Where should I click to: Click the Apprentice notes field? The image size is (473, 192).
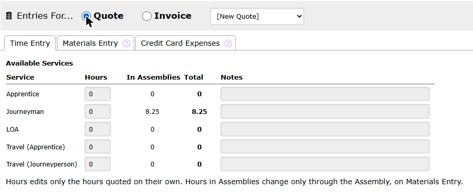click(325, 94)
